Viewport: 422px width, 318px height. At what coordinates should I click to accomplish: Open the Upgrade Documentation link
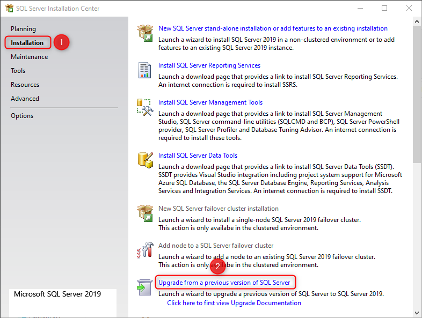[234, 303]
